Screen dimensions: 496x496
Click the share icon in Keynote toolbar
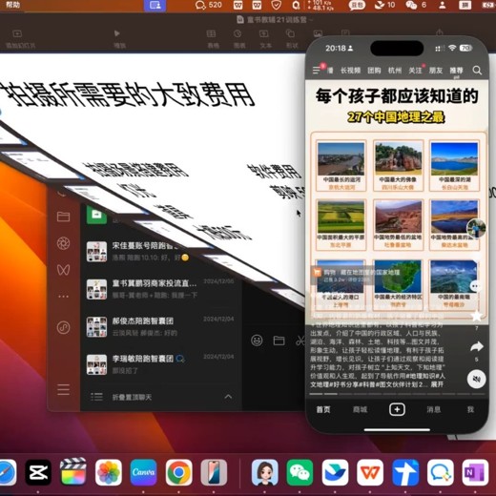point(440,32)
